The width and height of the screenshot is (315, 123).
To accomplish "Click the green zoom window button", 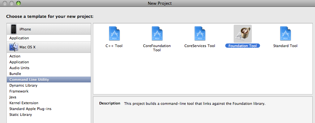I will pyautogui.click(x=18, y=3).
